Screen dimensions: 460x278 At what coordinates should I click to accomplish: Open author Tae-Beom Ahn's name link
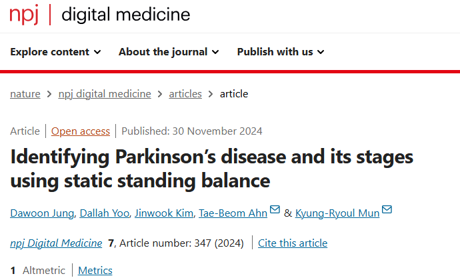[233, 213]
